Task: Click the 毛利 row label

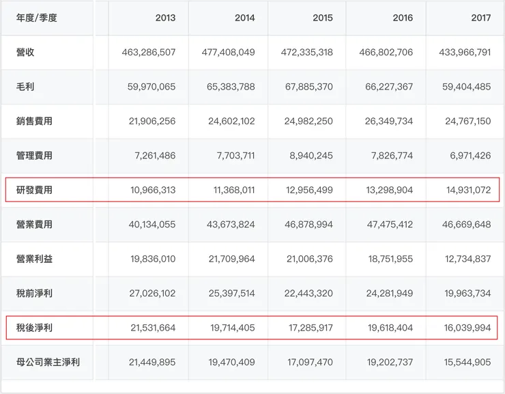Action: point(25,87)
